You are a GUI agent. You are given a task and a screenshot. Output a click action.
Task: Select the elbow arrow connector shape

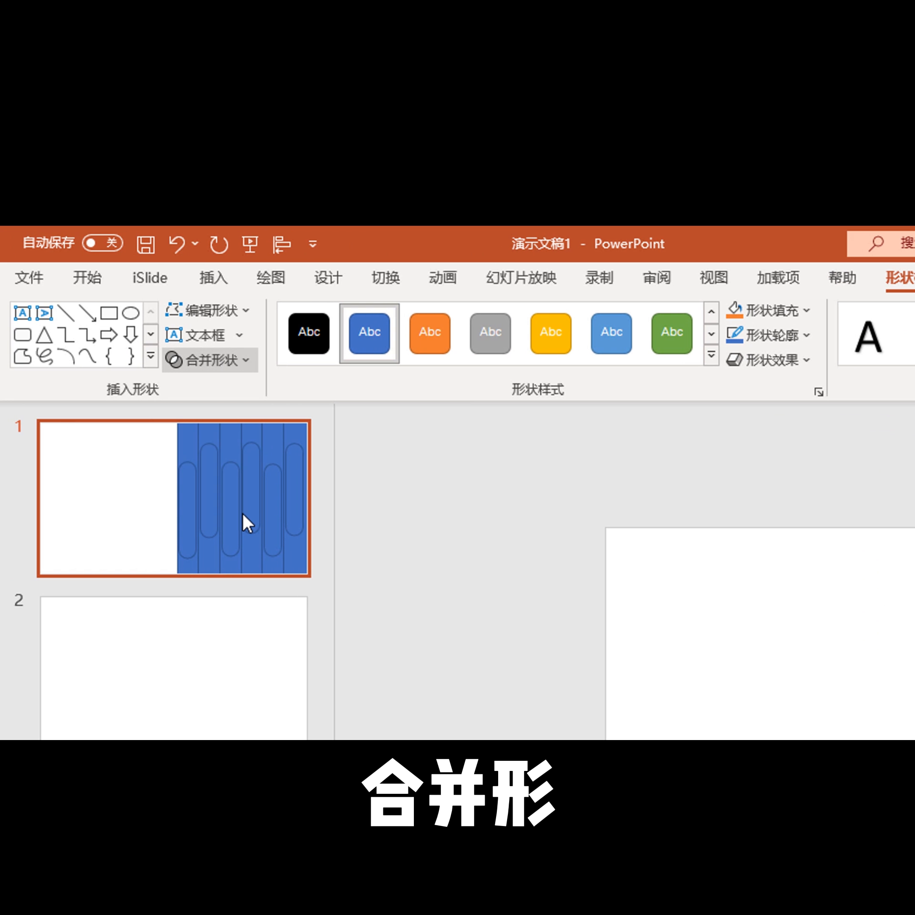click(x=88, y=335)
